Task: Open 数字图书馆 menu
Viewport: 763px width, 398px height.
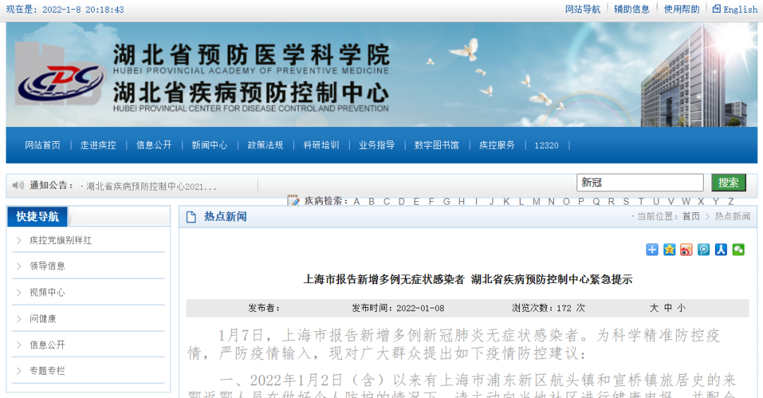Action: coord(437,145)
